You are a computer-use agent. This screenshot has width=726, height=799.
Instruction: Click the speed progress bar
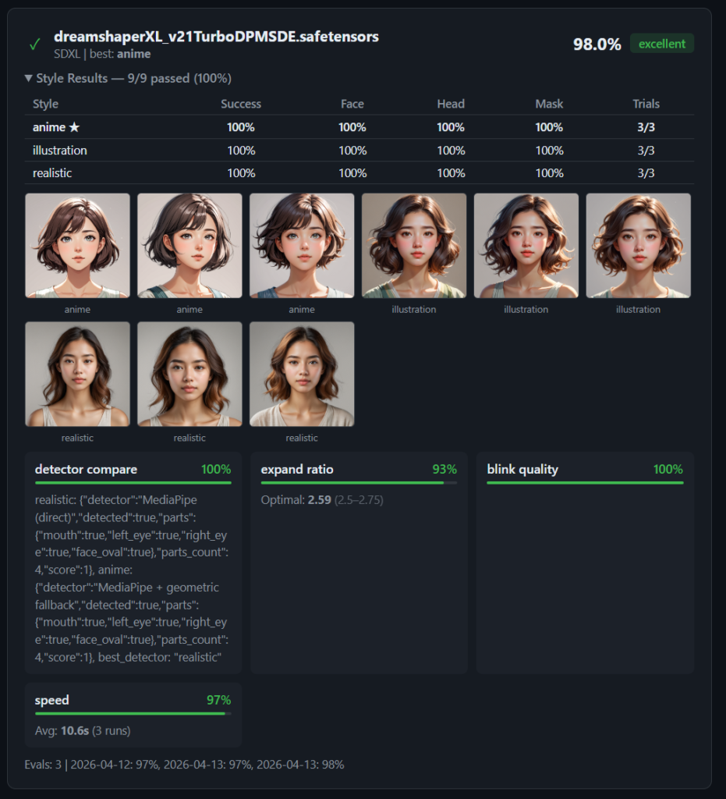(x=133, y=713)
